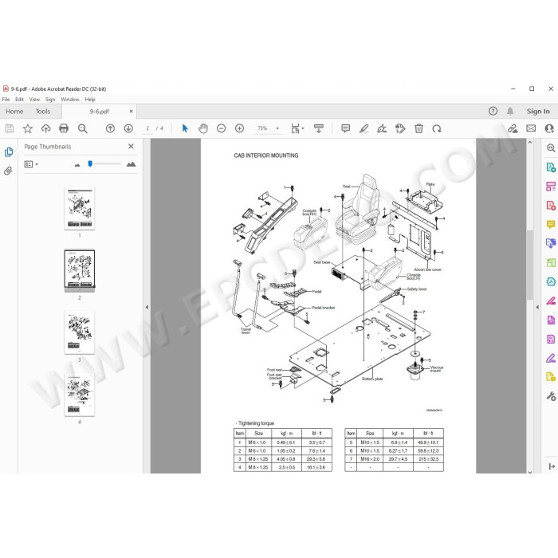Expand tools pane bottom arrow

552,466
